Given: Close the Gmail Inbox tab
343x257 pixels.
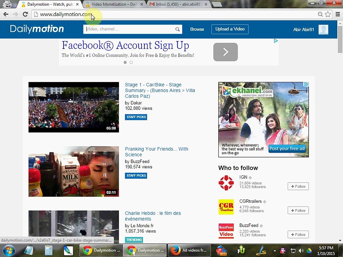Looking at the screenshot, I should point(206,4).
